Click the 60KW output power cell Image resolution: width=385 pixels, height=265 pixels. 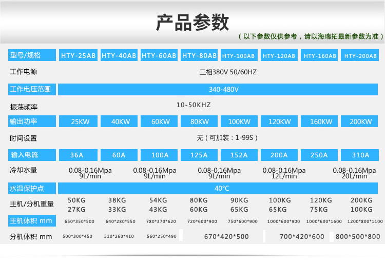(160, 121)
